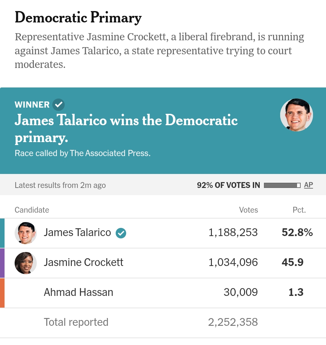Click the "Race called by The Associated Press" text
This screenshot has width=326, height=345.
pyautogui.click(x=83, y=153)
